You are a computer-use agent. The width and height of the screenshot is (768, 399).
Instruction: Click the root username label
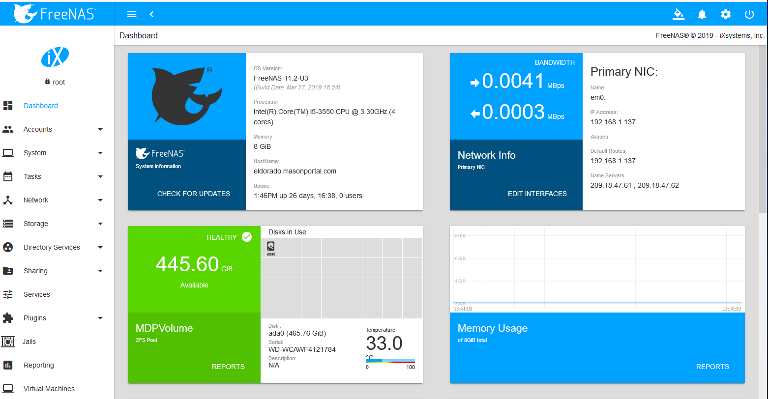59,82
